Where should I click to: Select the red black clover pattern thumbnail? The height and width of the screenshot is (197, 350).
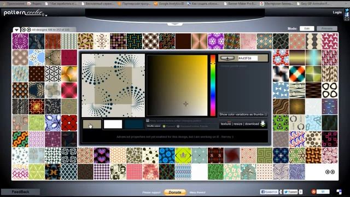pyautogui.click(x=69, y=123)
